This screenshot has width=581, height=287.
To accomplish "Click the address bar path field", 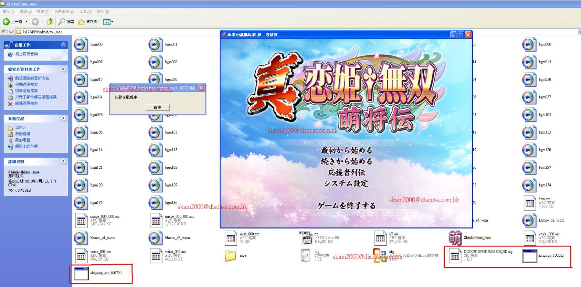I will pos(296,32).
